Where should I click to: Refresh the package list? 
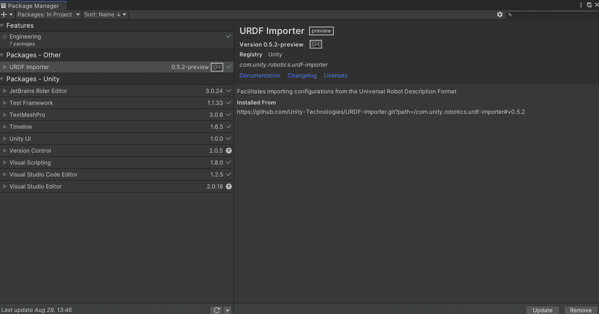[x=217, y=310]
